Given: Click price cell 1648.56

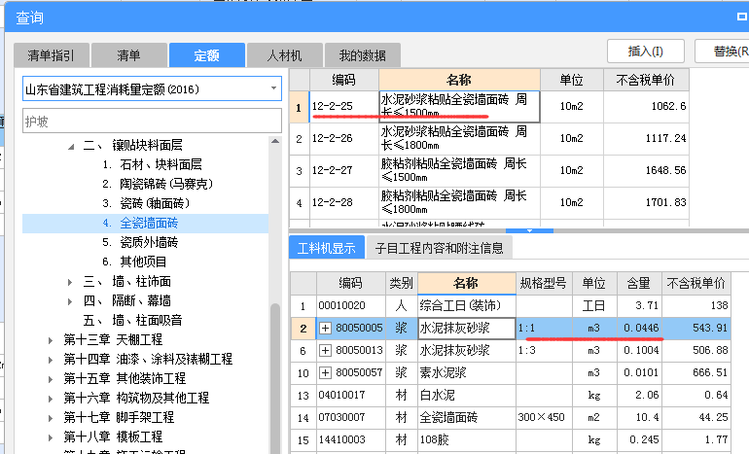Looking at the screenshot, I should click(x=646, y=170).
